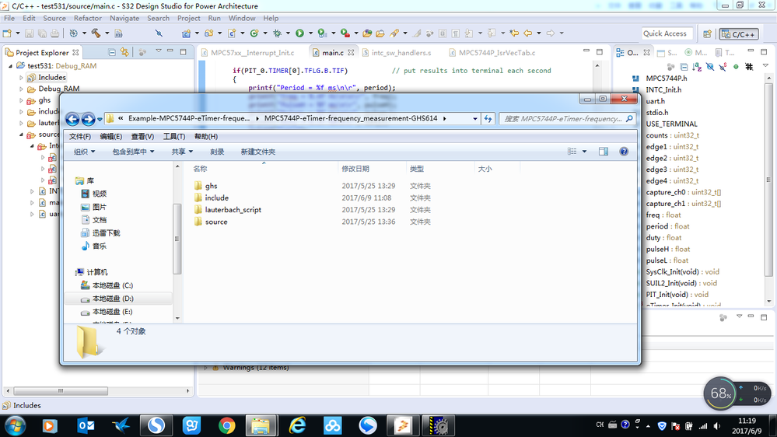777x437 pixels.
Task: Click the Back navigation arrow in Eclipse toolbar
Action: pos(528,33)
